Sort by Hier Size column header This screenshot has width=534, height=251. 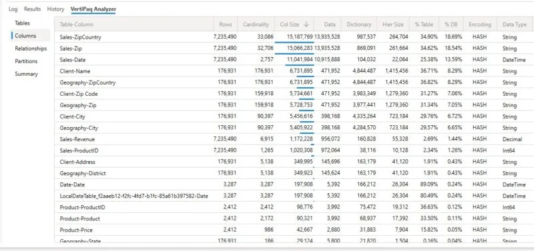click(393, 25)
